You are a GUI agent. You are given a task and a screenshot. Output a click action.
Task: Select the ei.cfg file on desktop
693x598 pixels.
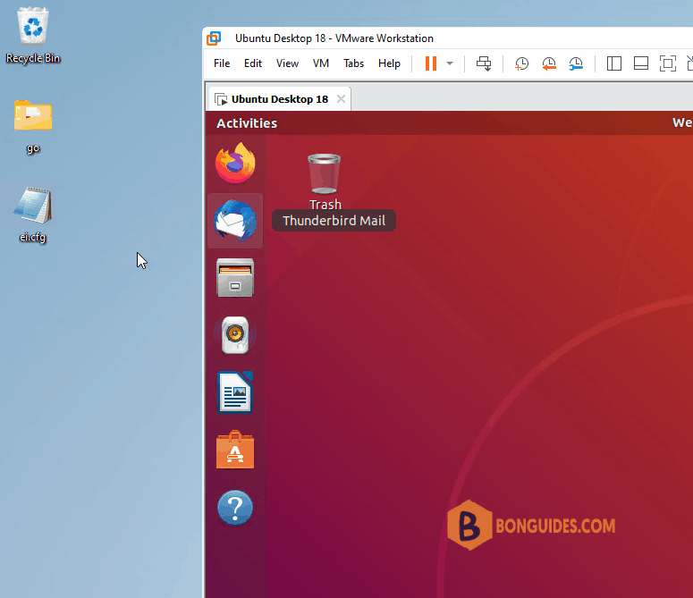point(33,215)
